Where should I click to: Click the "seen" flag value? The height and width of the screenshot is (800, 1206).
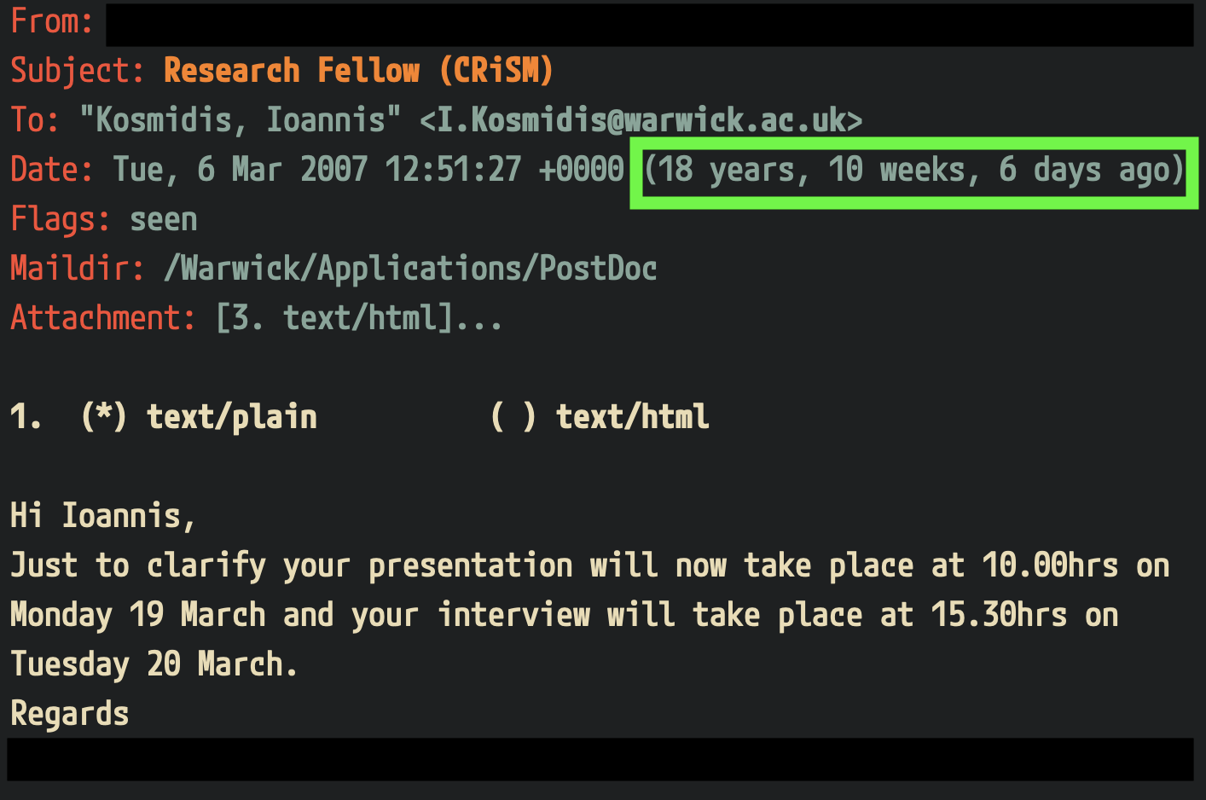pyautogui.click(x=163, y=220)
